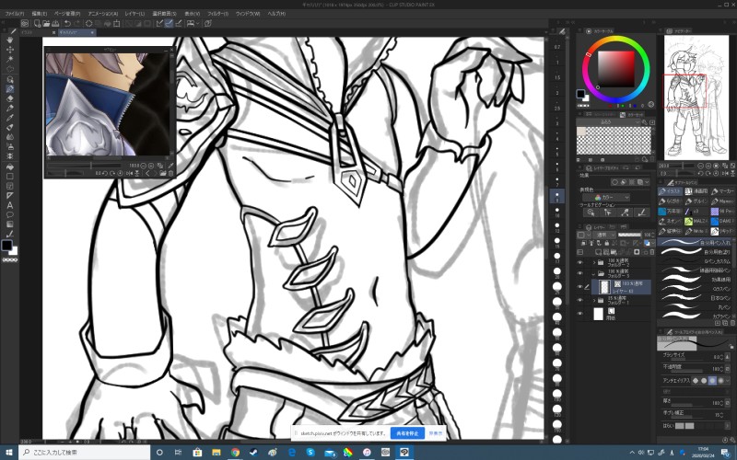Click the 共有を停止 stop sharing button
The width and height of the screenshot is (737, 460).
tap(407, 433)
